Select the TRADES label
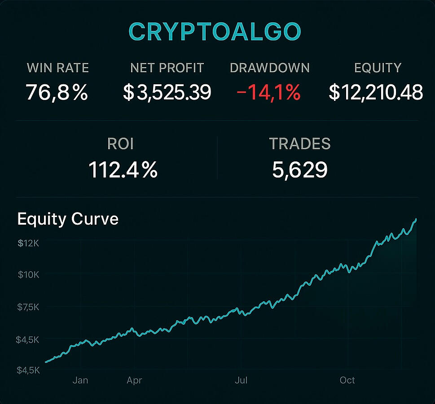Image resolution: width=435 pixels, height=404 pixels. tap(300, 144)
